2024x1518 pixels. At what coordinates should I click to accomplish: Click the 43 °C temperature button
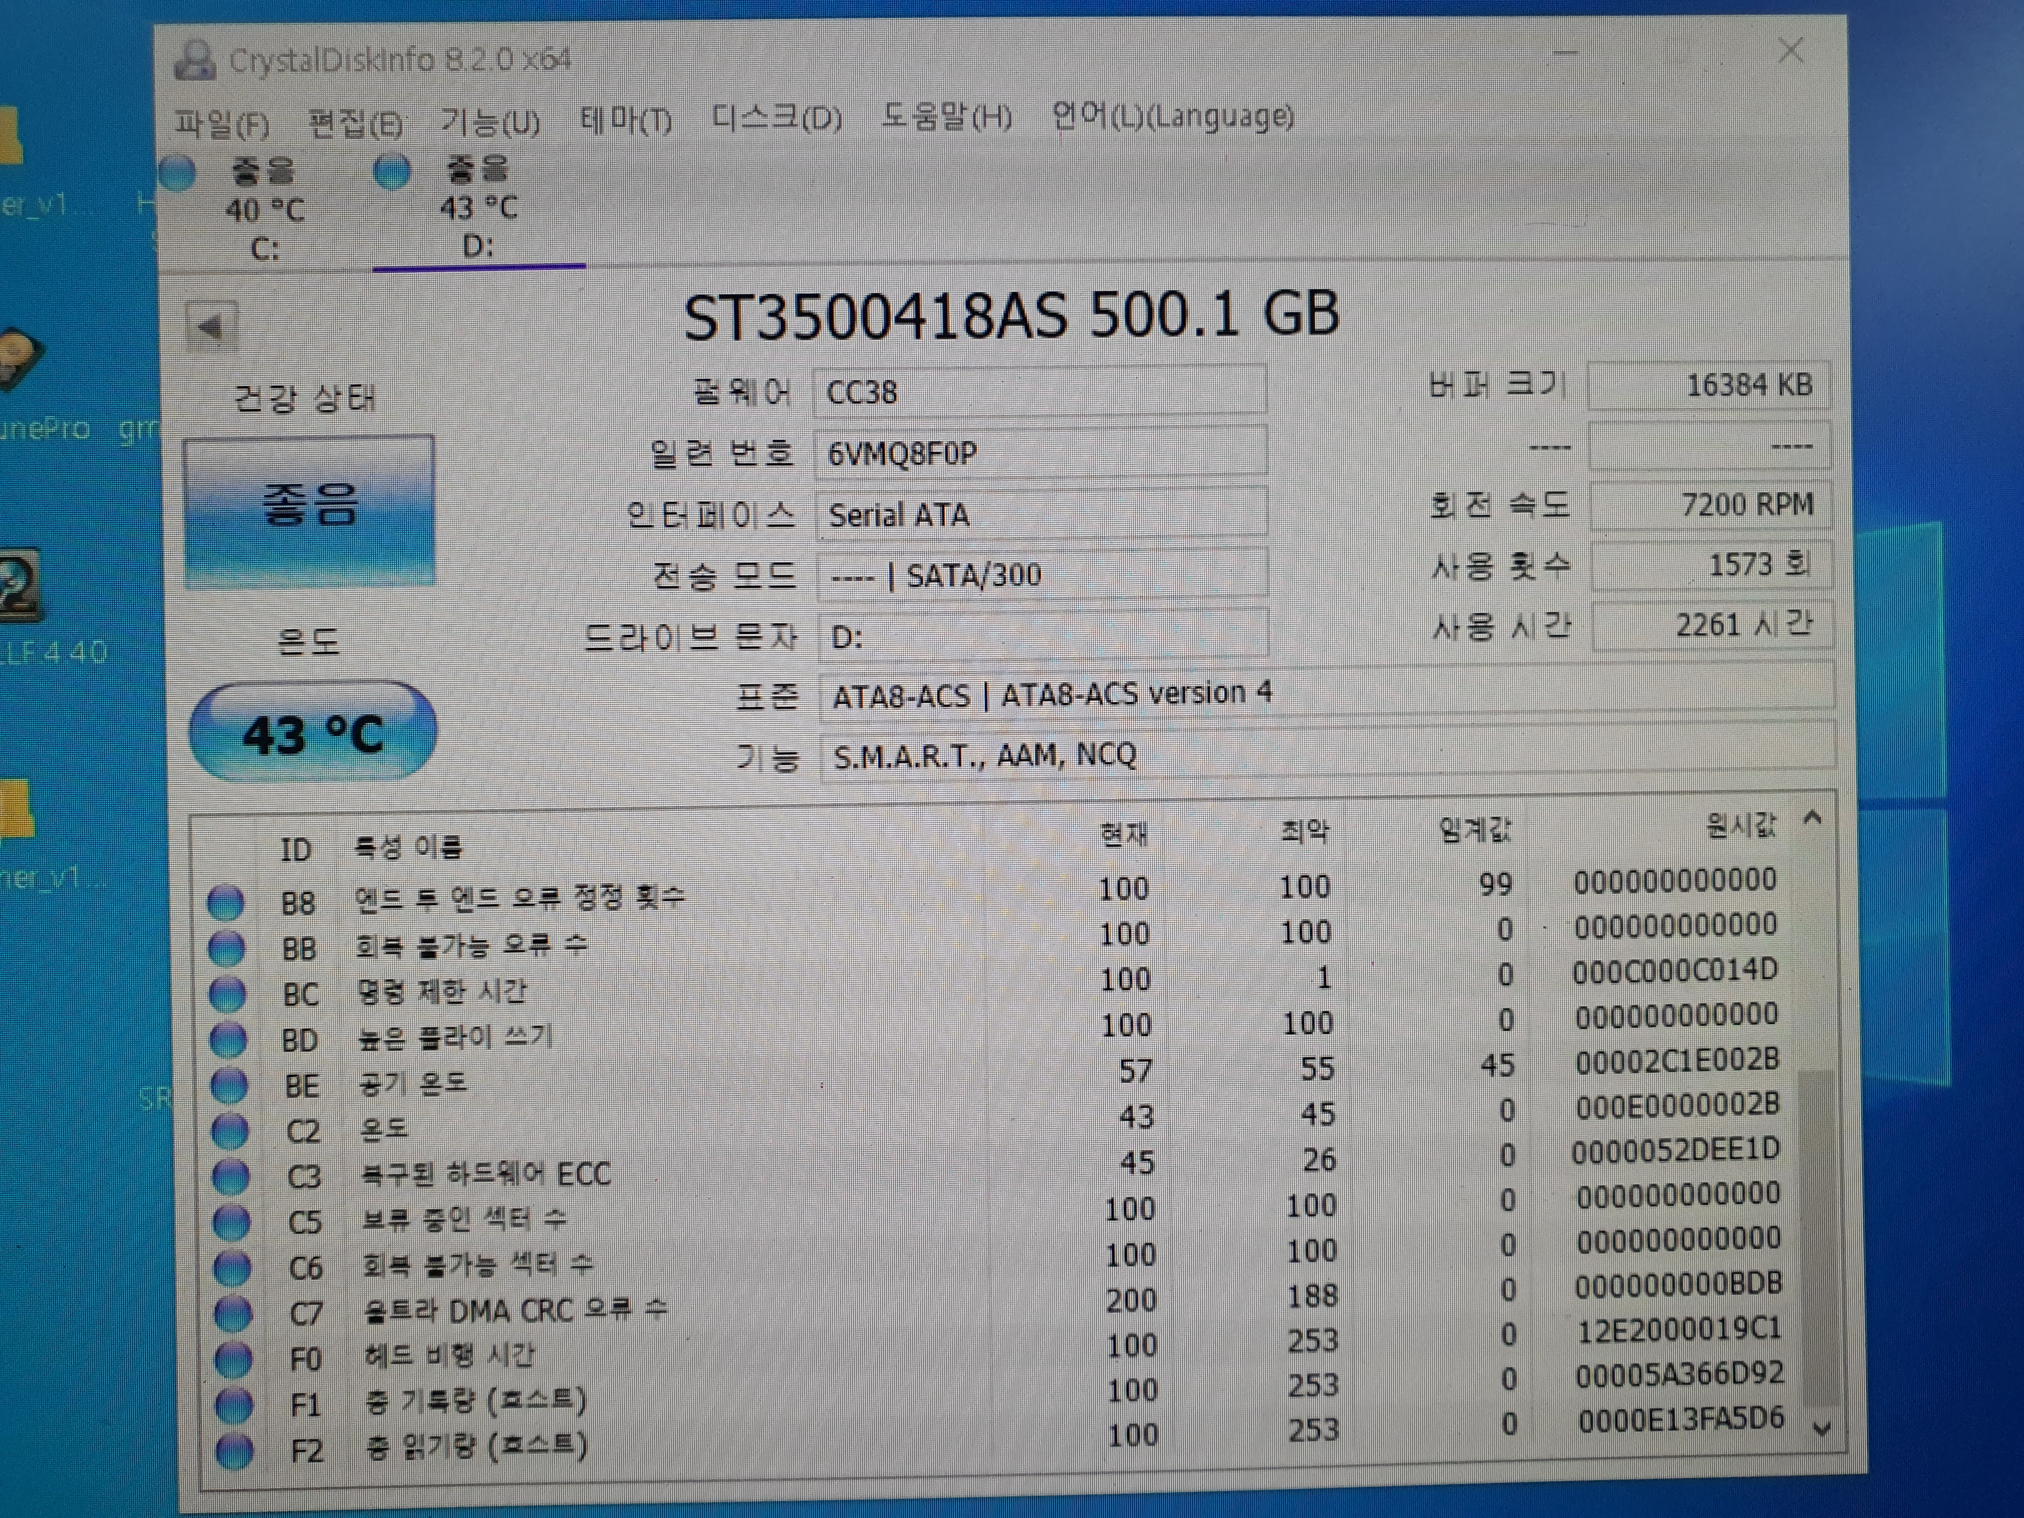313,732
